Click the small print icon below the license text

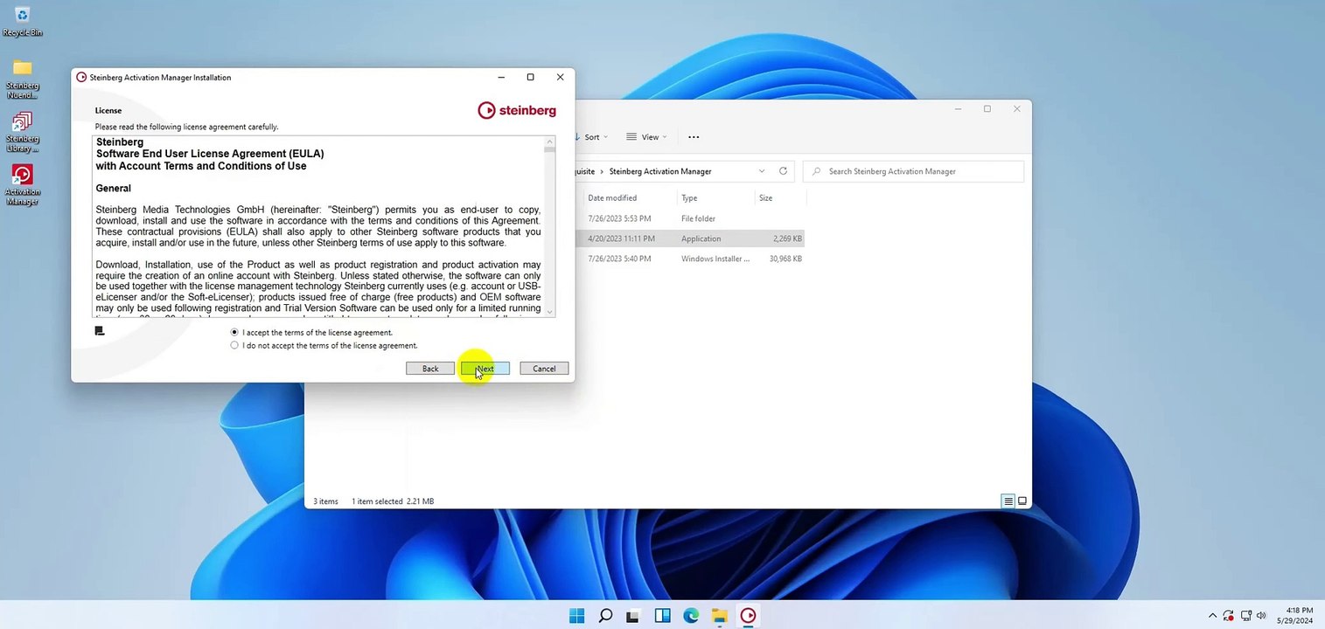[x=99, y=331]
